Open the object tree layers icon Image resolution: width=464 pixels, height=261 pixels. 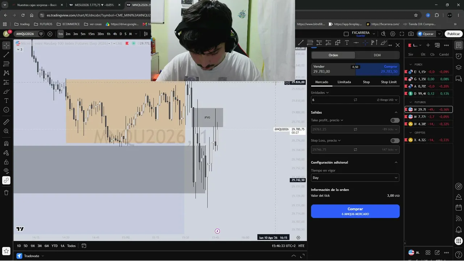[459, 67]
